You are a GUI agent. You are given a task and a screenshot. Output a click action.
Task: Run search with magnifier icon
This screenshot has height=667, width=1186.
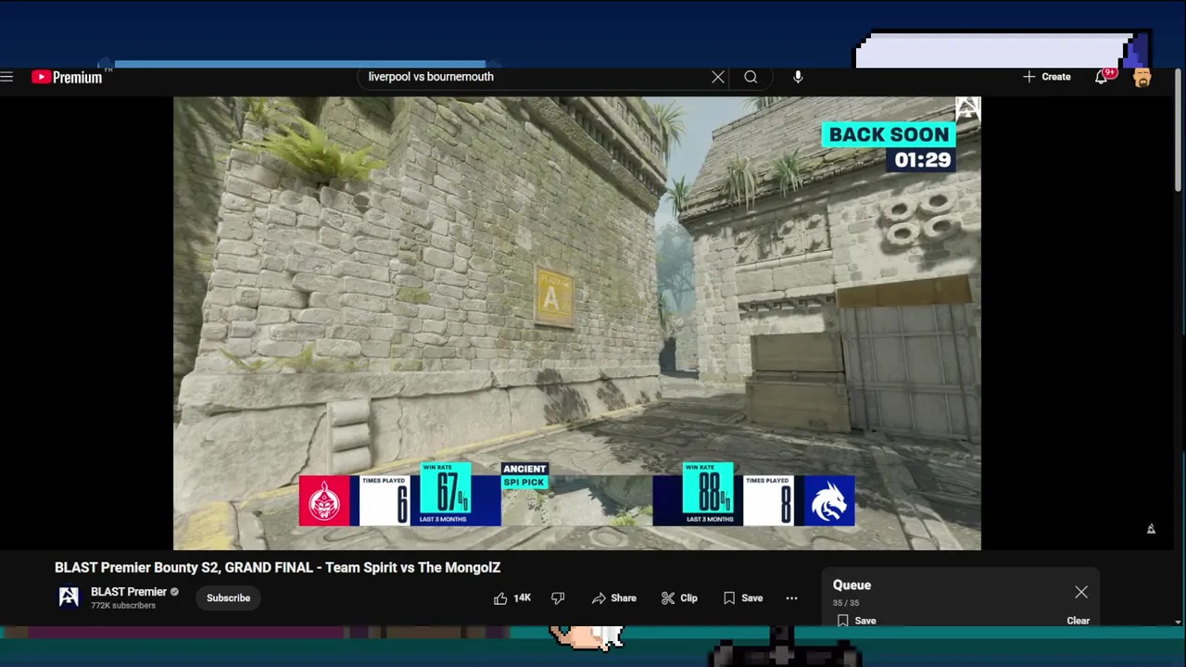click(x=751, y=77)
